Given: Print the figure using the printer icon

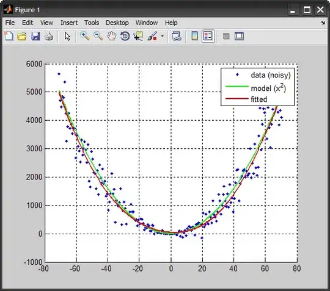Looking at the screenshot, I should pos(49,36).
